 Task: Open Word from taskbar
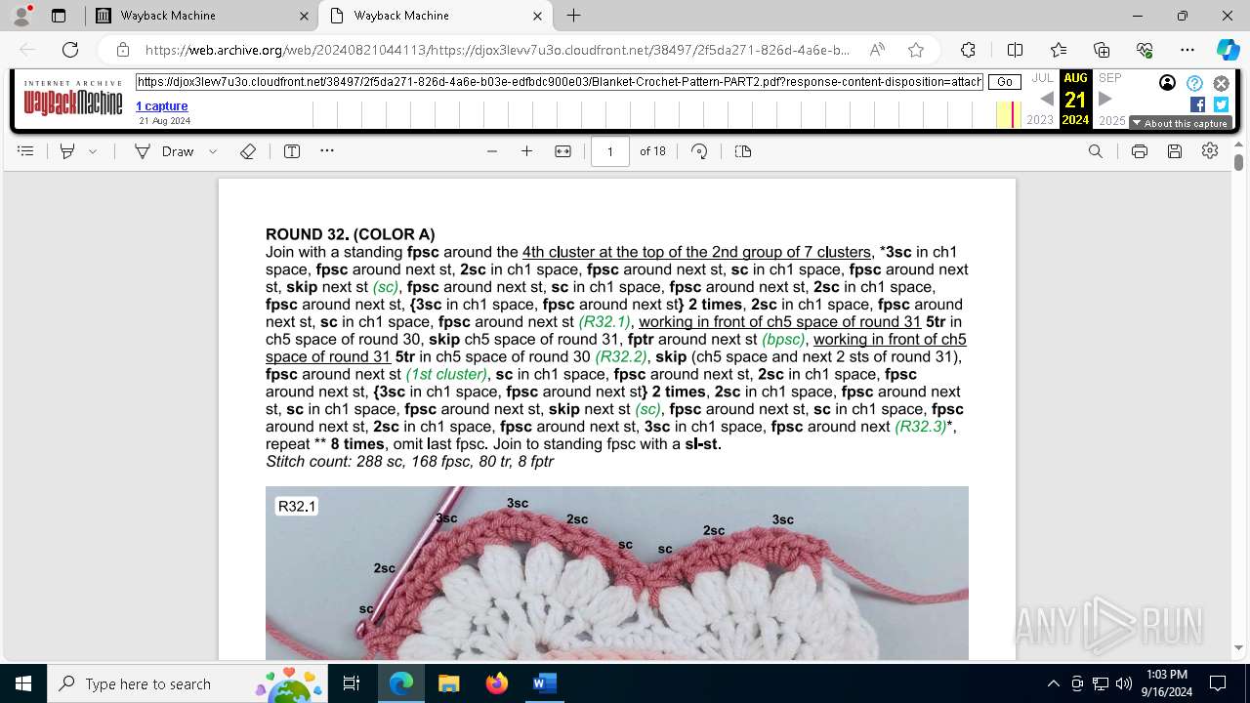coord(544,683)
